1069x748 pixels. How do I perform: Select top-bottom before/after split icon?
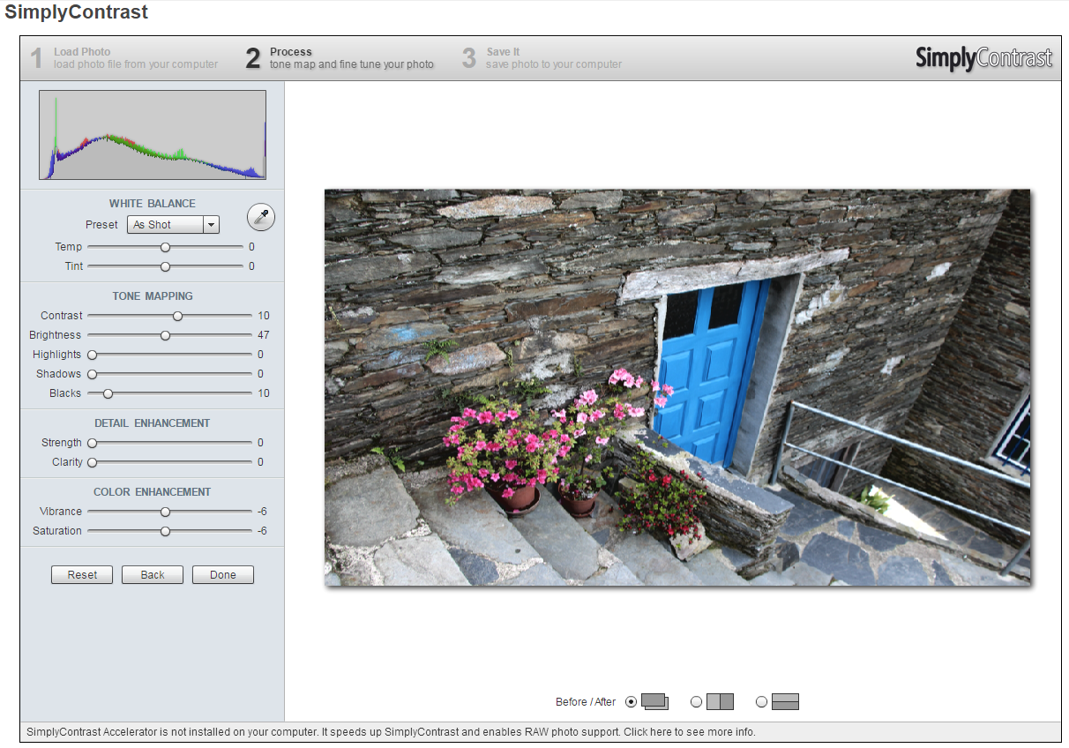[x=785, y=702]
